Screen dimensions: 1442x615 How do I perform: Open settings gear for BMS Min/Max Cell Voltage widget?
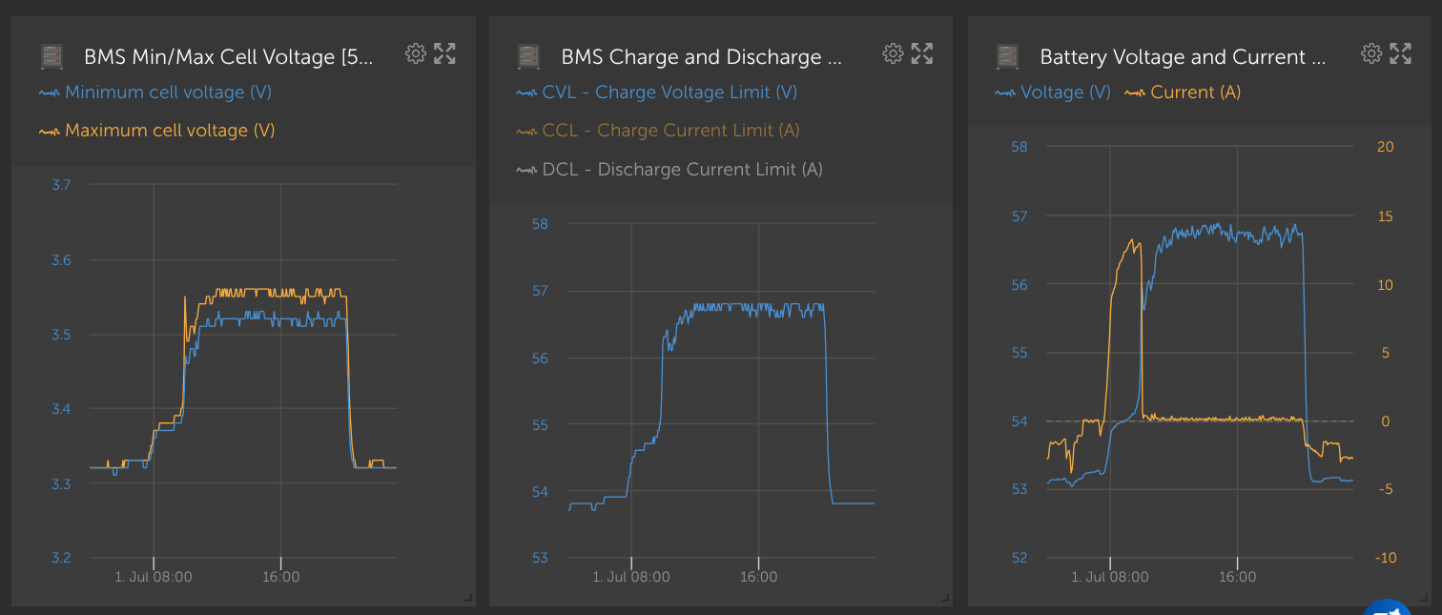tap(415, 53)
